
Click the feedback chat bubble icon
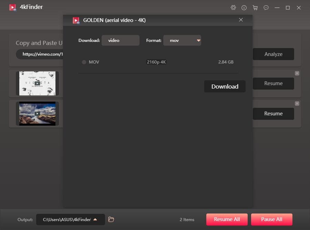266,8
